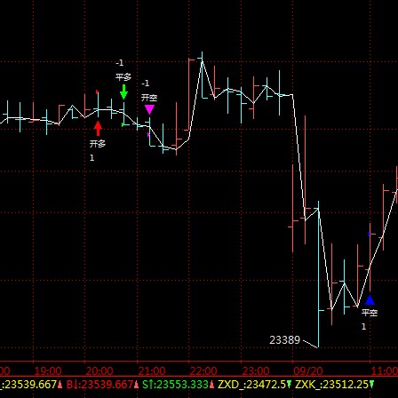
Task: Click the 开空 label text
Action: coord(149,98)
